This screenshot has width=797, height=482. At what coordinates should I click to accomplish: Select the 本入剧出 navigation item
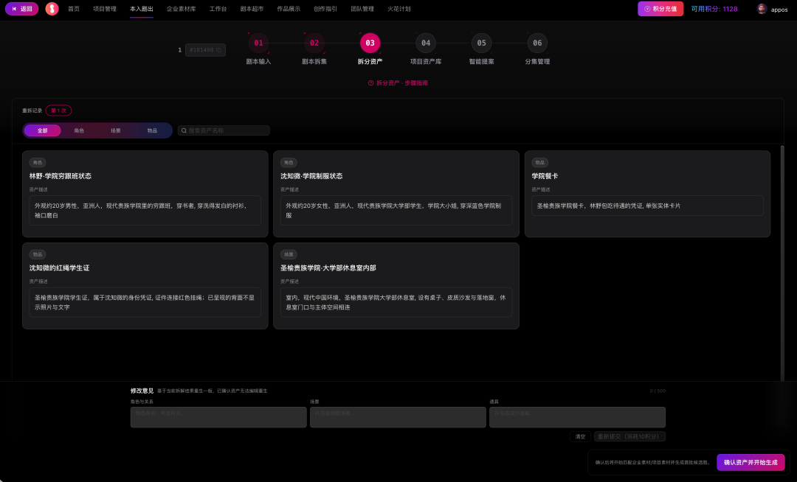(141, 9)
